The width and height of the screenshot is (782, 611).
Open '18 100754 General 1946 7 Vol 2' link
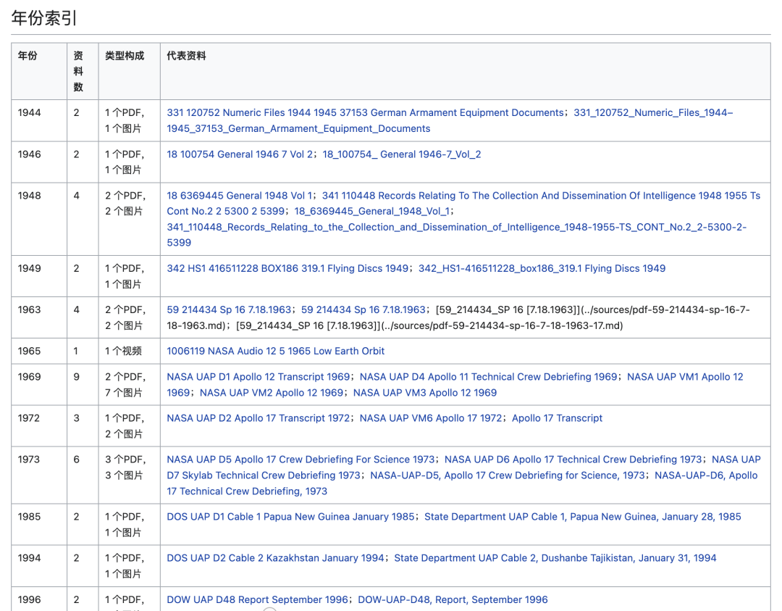point(240,154)
